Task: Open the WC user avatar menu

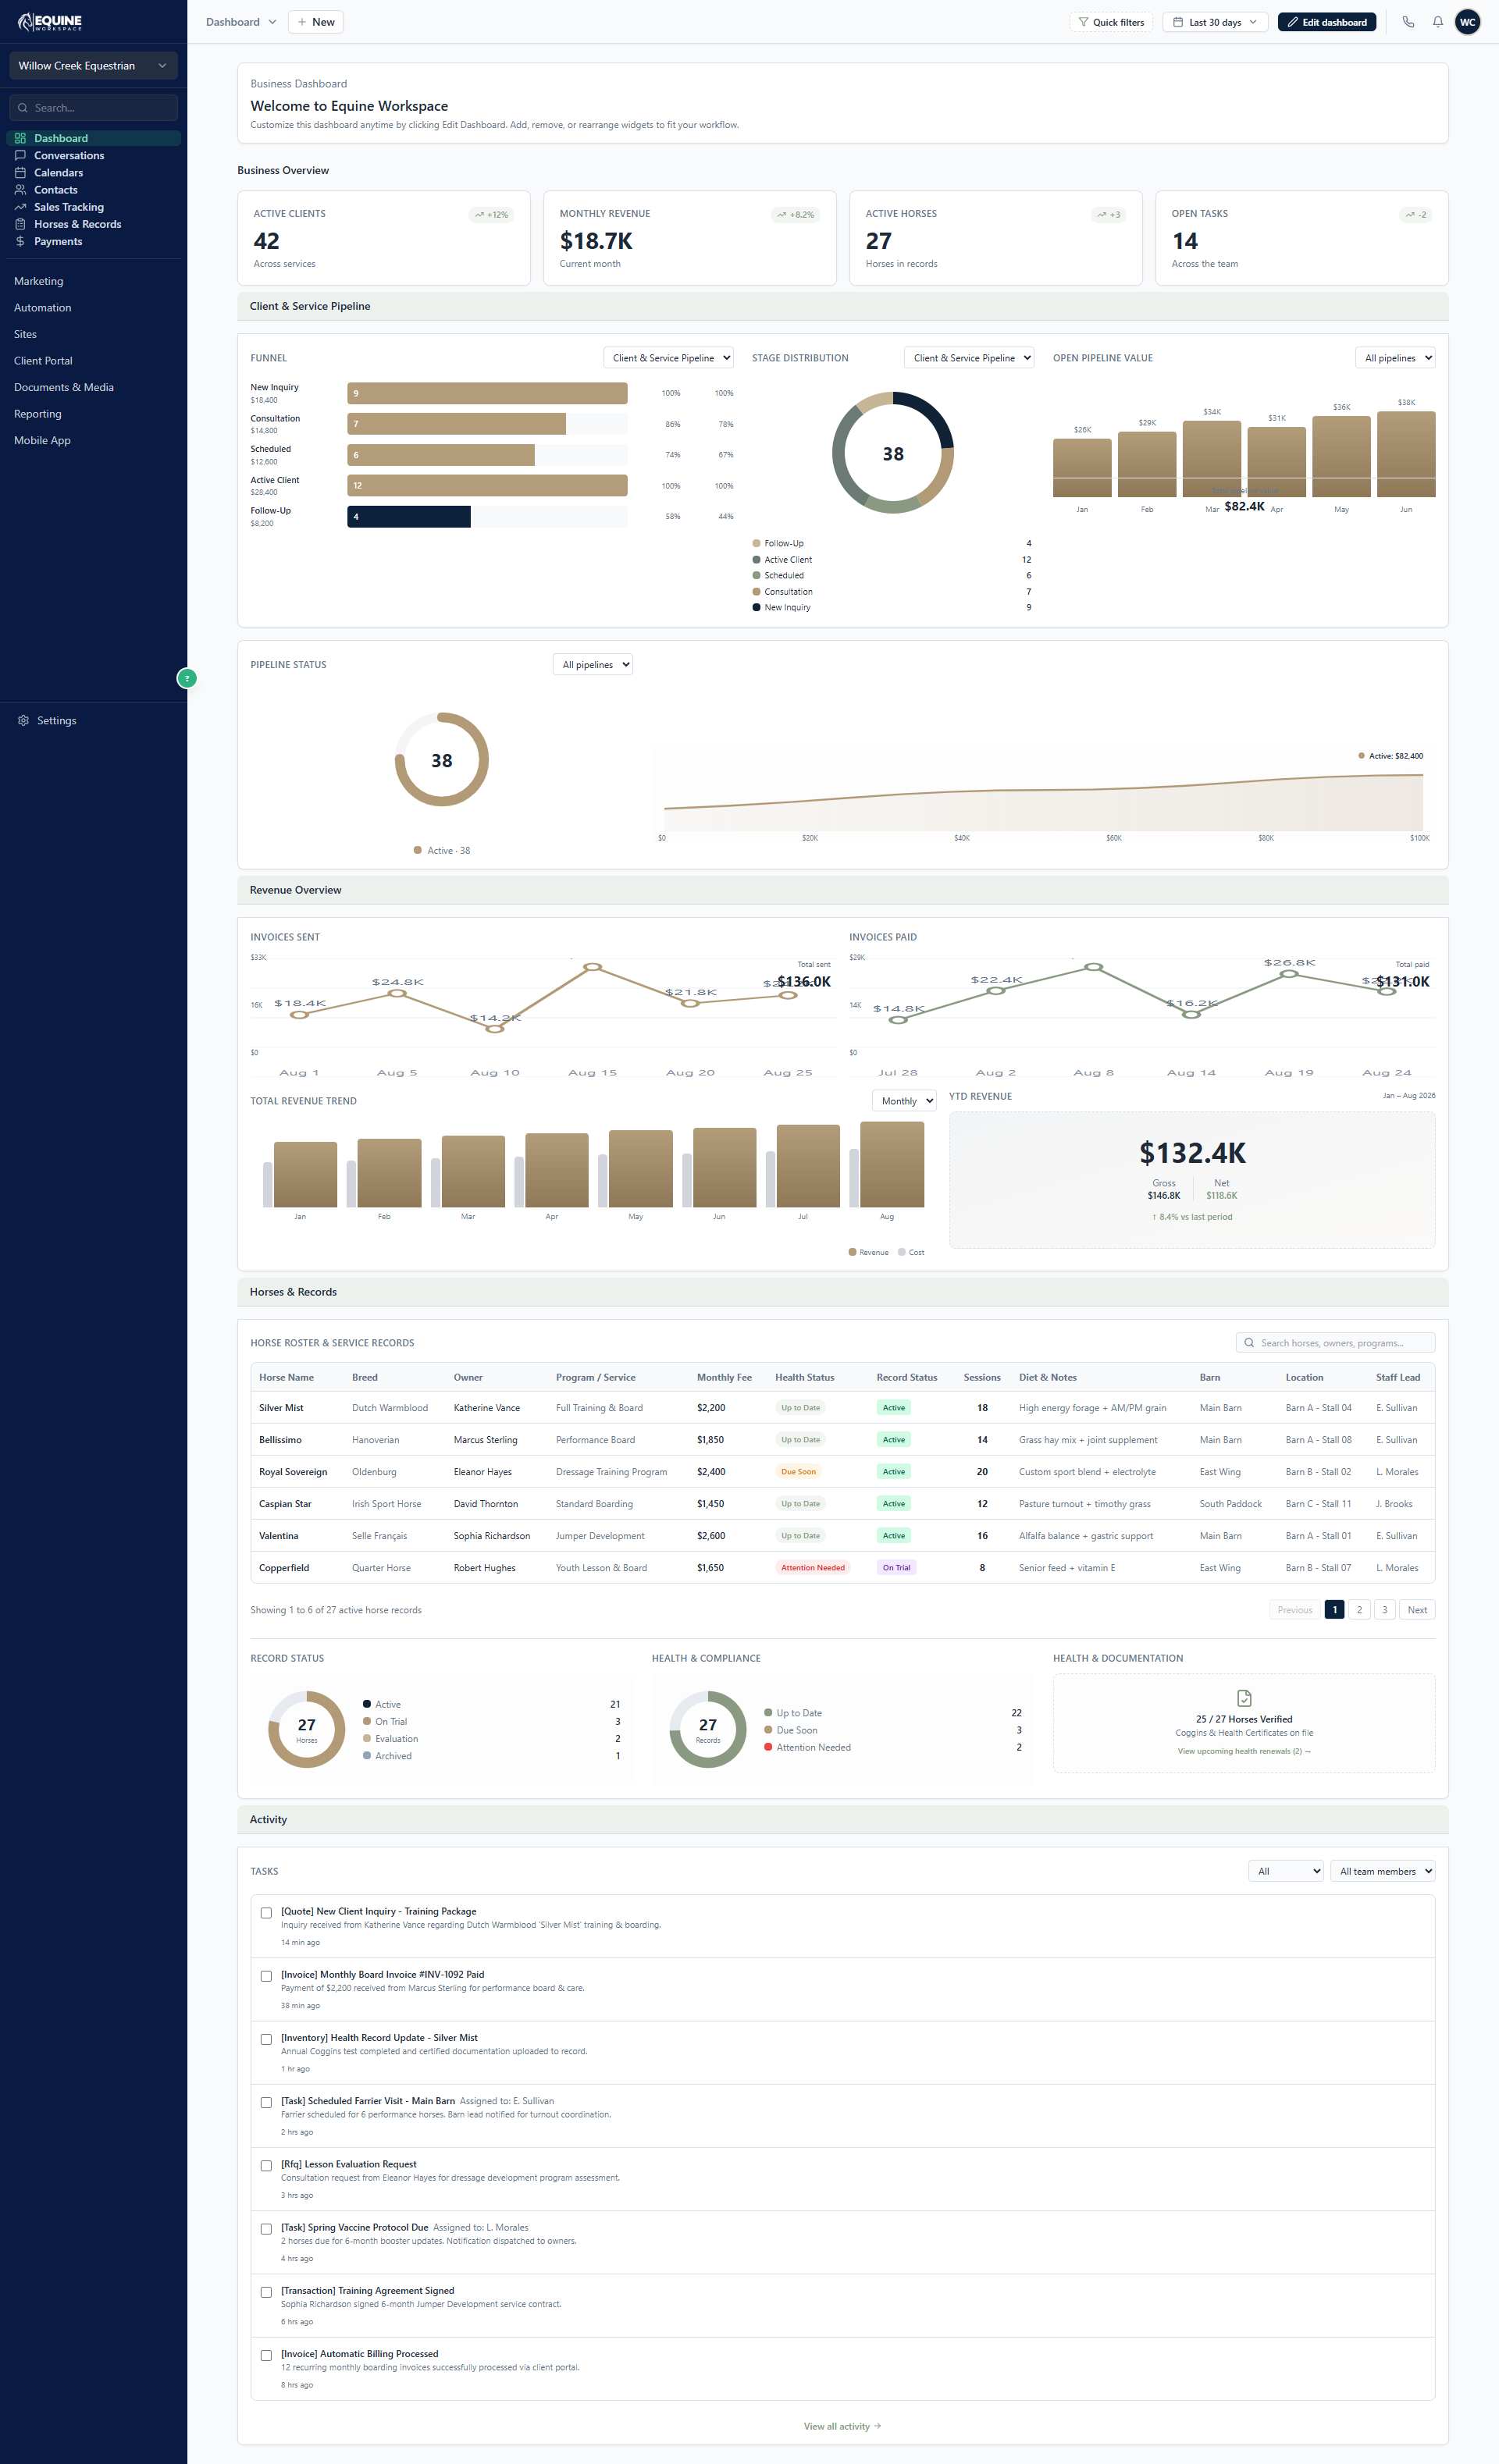Action: tap(1467, 22)
